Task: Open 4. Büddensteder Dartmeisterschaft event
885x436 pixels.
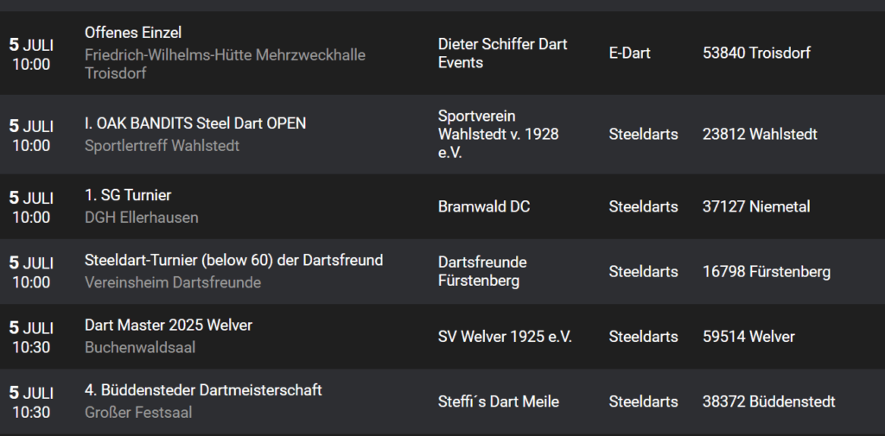Action: click(203, 390)
